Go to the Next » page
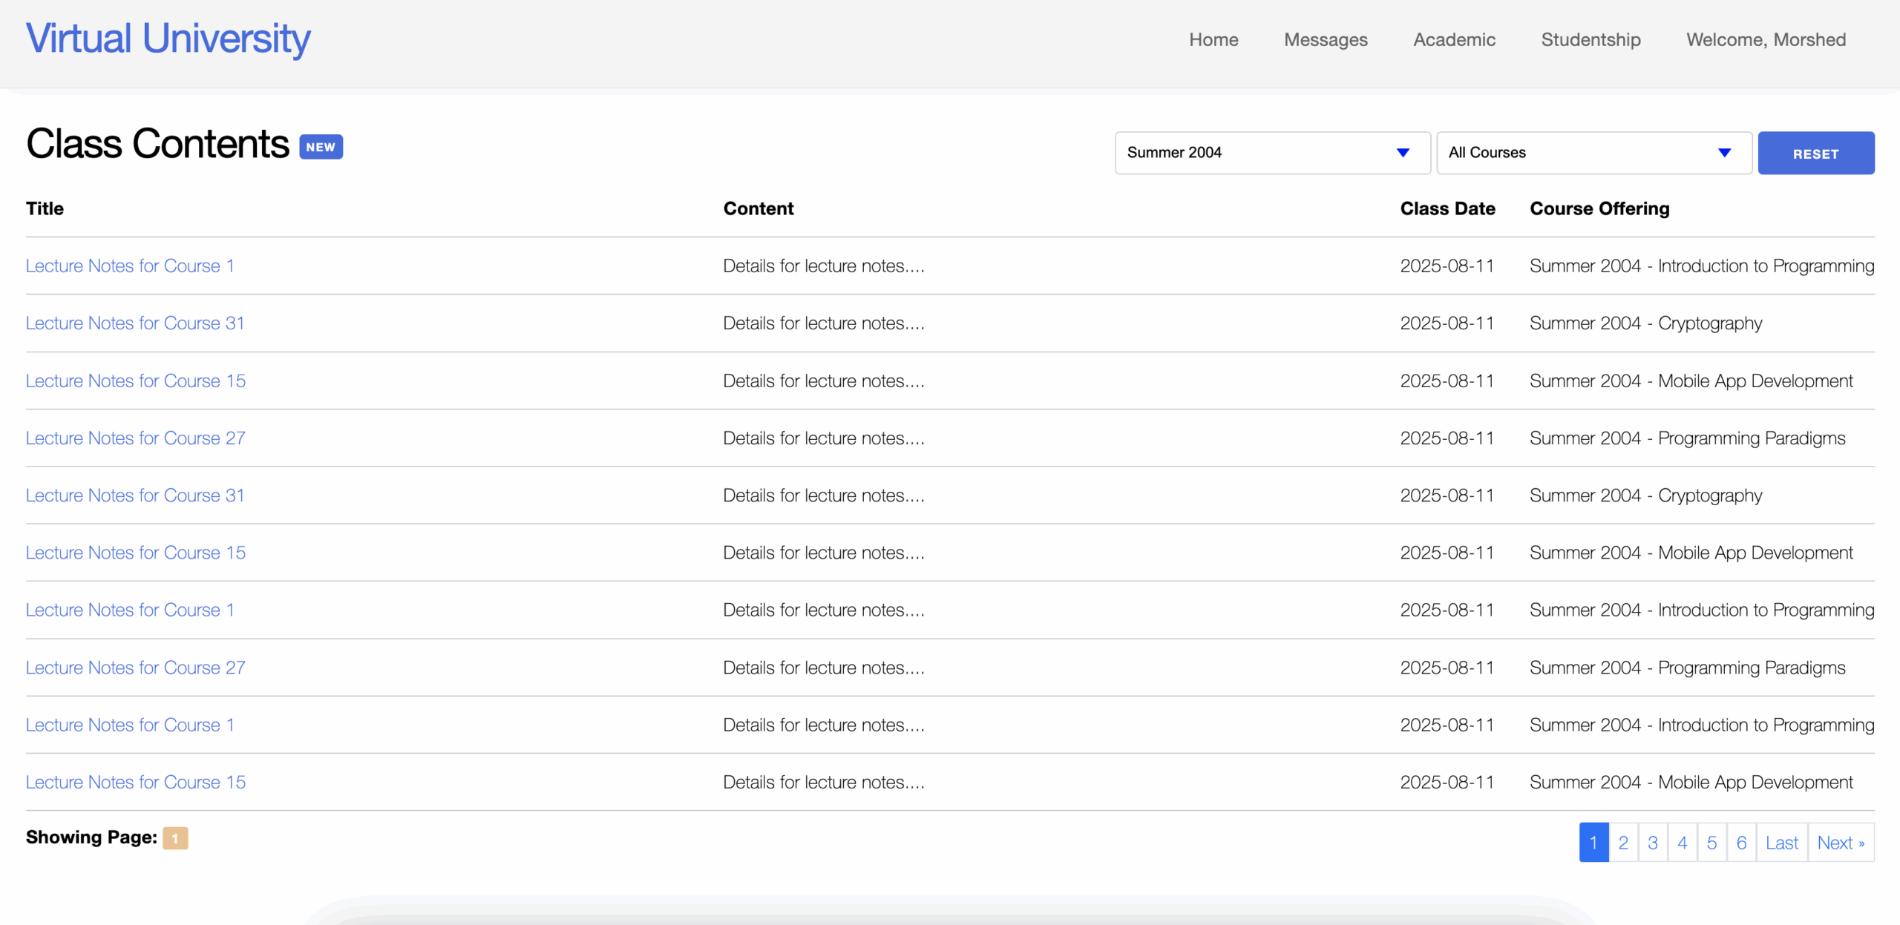 (x=1841, y=843)
